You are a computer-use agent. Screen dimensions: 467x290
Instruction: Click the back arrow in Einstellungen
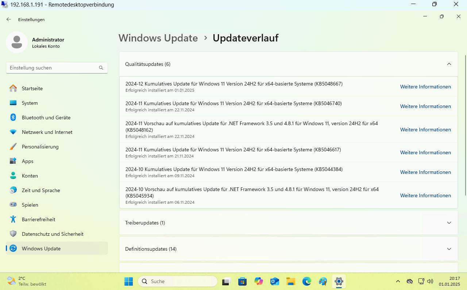point(9,19)
